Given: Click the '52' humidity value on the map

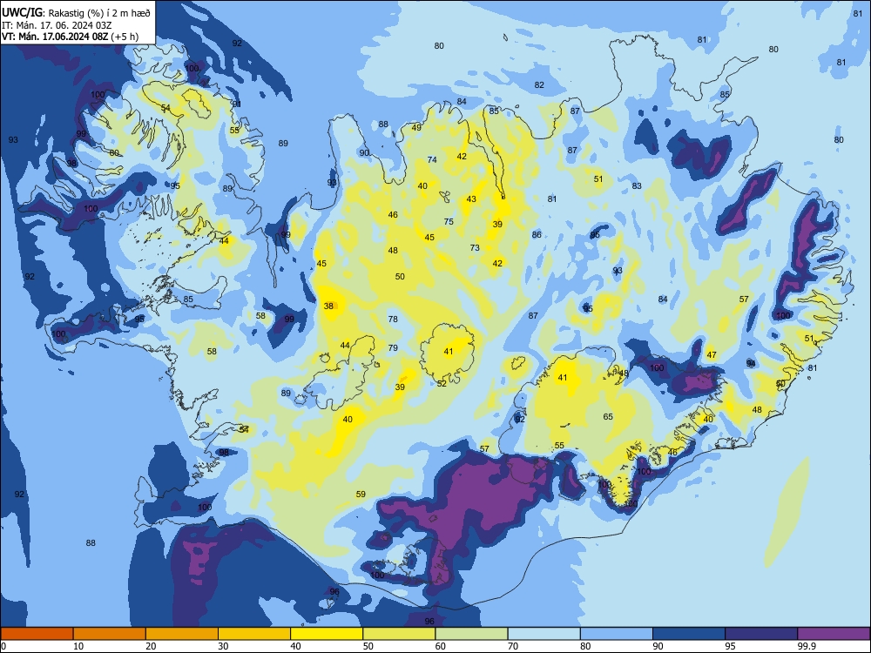Looking at the screenshot, I should pos(442,384).
